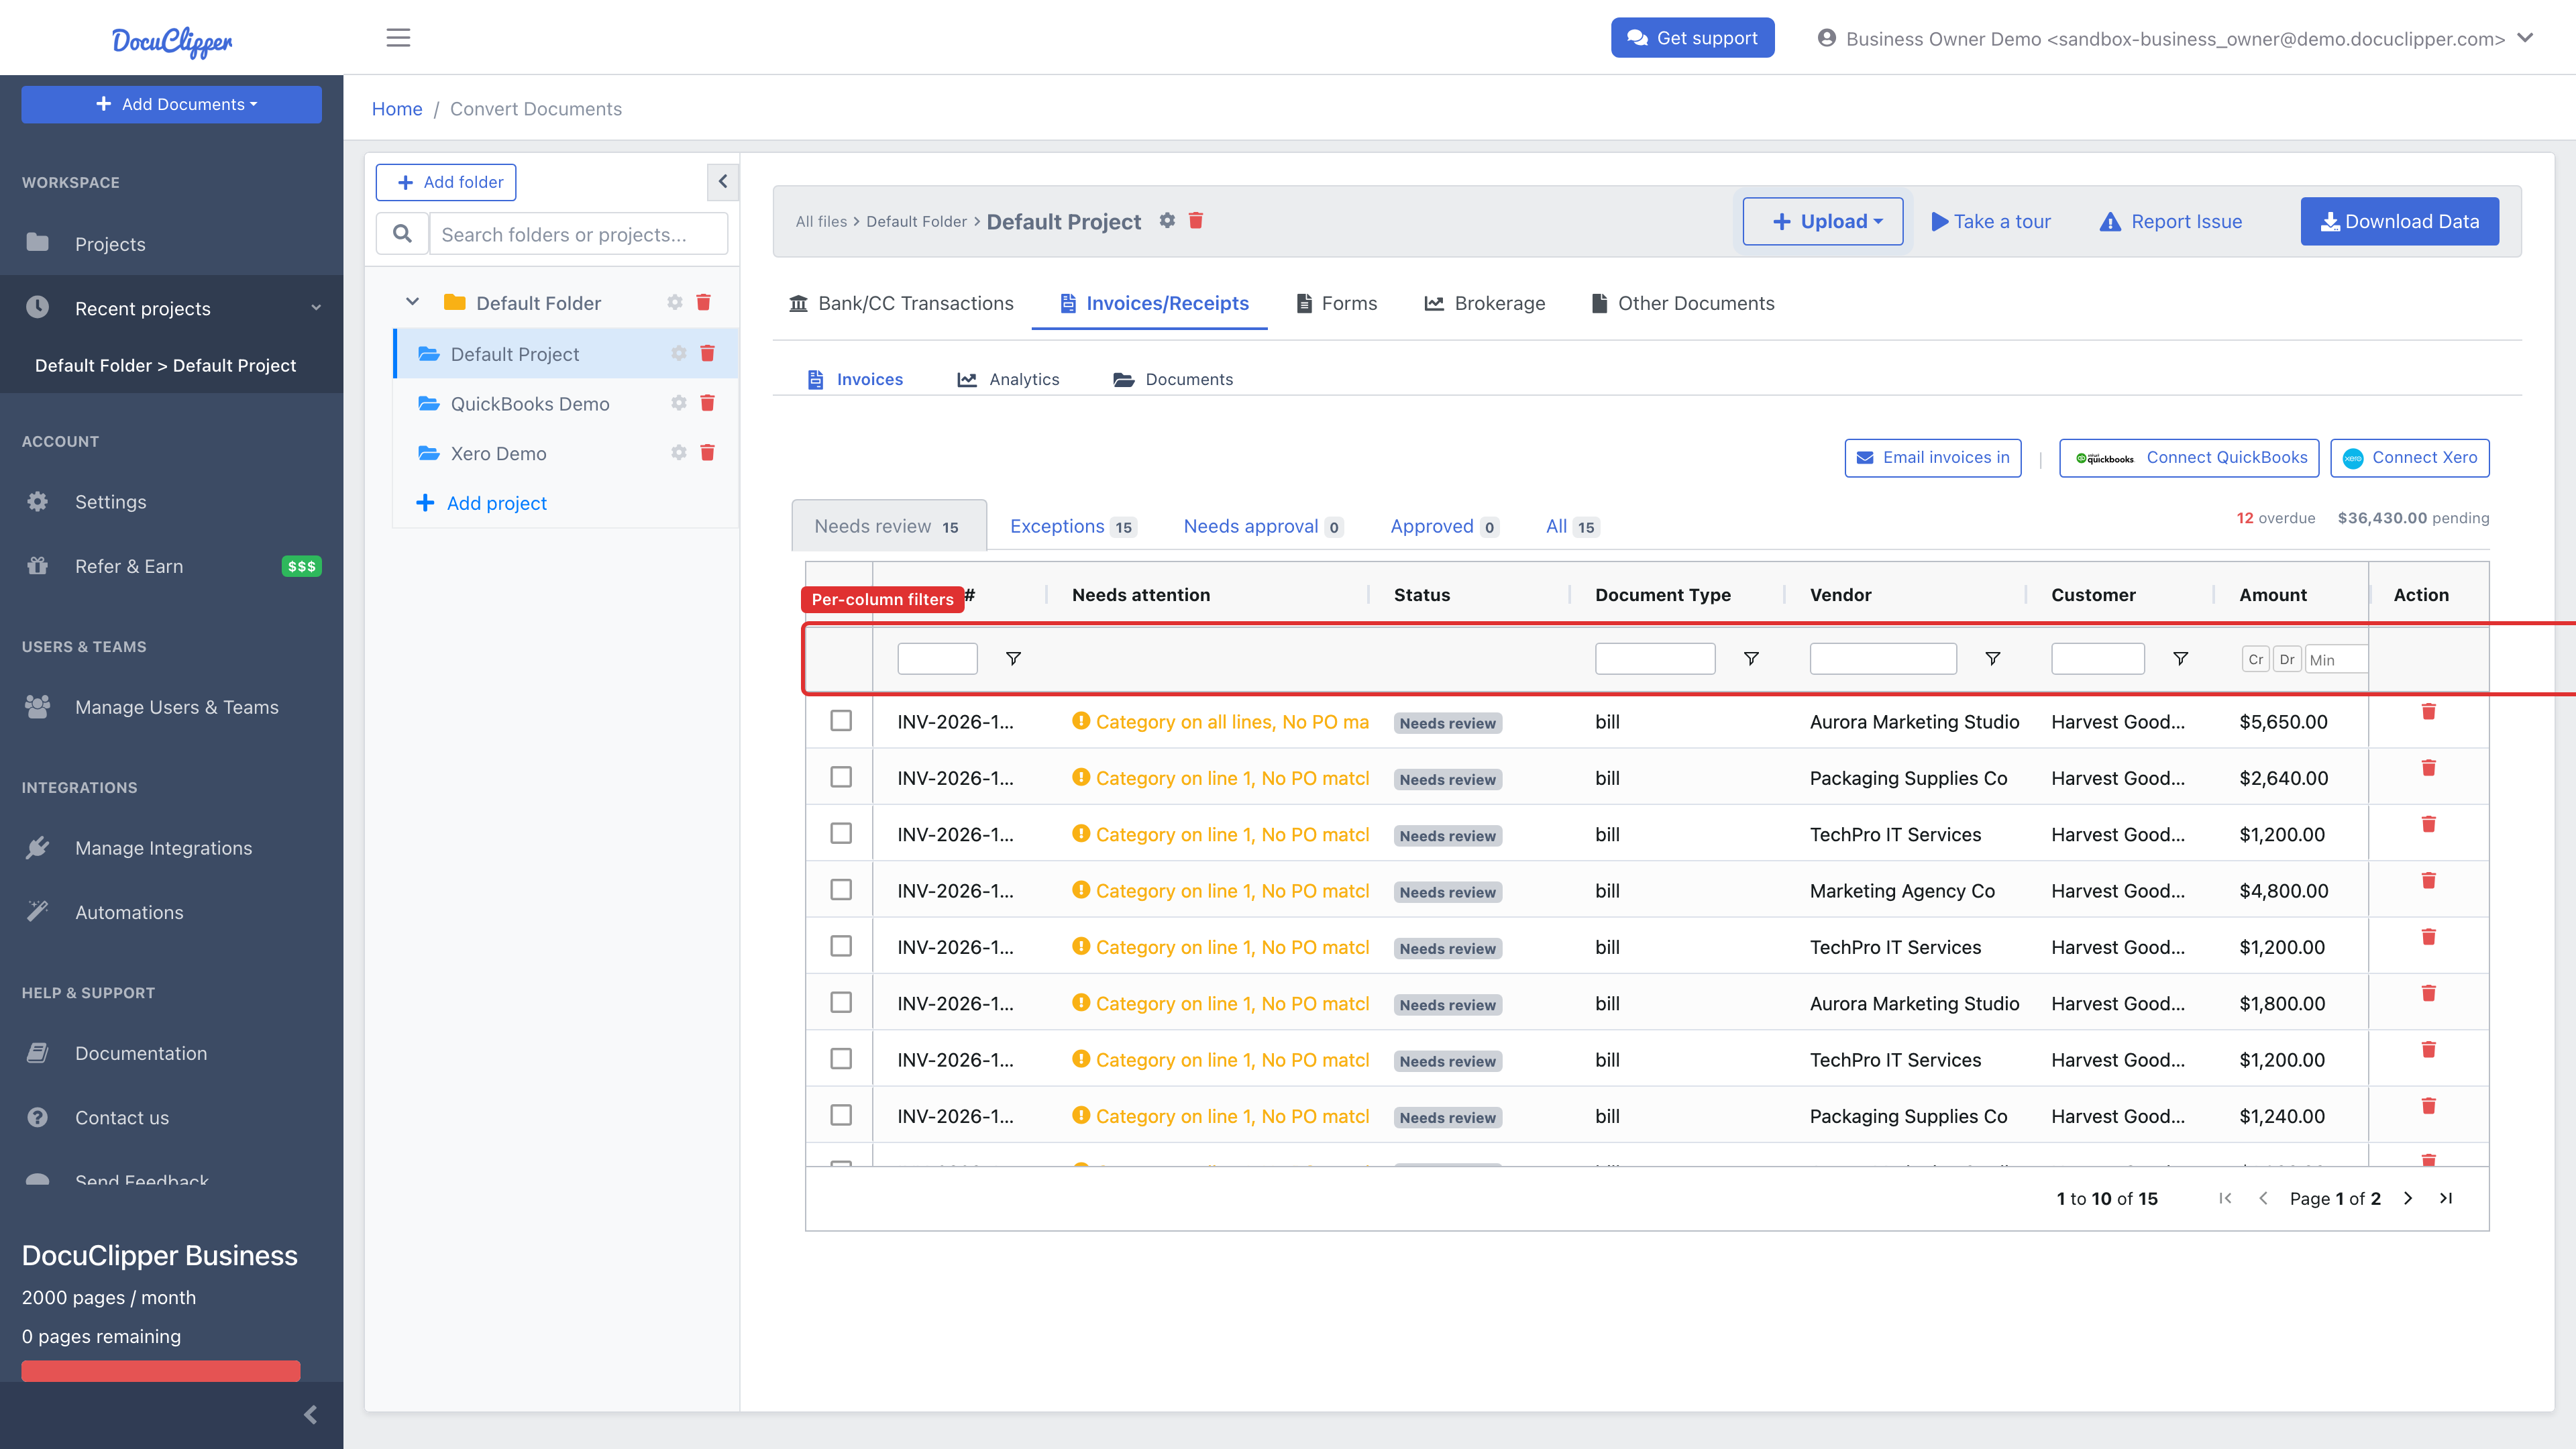Screen dimensions: 2576x1449
Task: Switch to Bank/CC Transactions tab
Action: [x=901, y=303]
